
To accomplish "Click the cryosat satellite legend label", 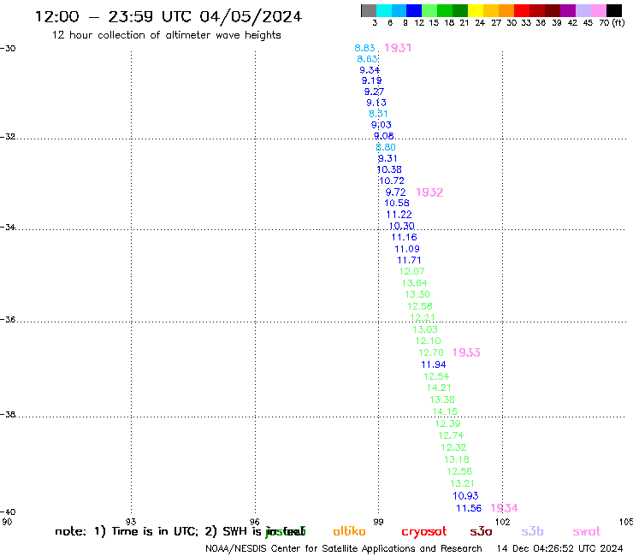I will tap(424, 532).
